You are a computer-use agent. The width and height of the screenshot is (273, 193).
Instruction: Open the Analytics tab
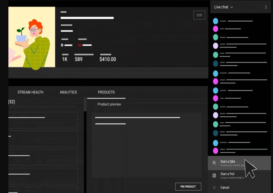click(68, 92)
